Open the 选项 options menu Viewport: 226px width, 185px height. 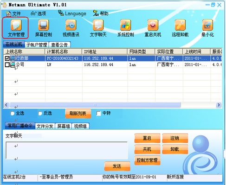38,13
